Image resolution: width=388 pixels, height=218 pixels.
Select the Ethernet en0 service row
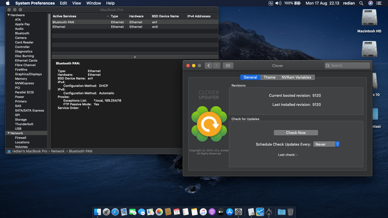pyautogui.click(x=135, y=27)
